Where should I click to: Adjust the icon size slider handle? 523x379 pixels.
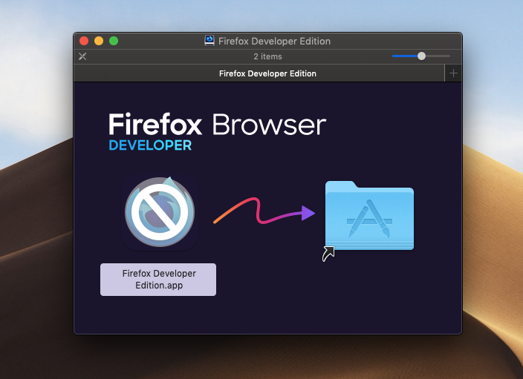tap(421, 56)
